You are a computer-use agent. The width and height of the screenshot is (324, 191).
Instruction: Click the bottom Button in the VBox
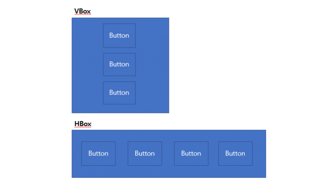(119, 93)
